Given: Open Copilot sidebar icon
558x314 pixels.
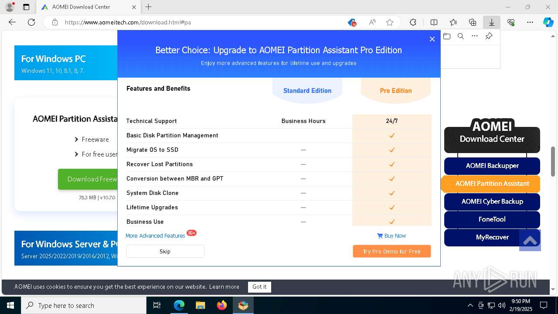Looking at the screenshot, I should pos(548,22).
